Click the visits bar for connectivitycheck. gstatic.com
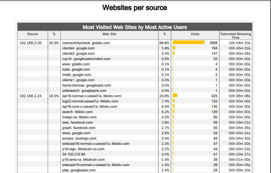Image resolution: width=271 pixels, height=173 pixels. pyautogui.click(x=189, y=42)
